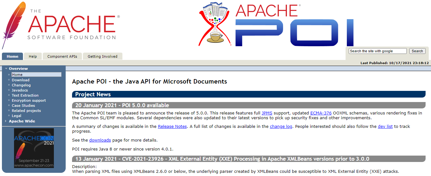Open Text Extraction in sidebar
The height and width of the screenshot is (176, 431).
25,95
